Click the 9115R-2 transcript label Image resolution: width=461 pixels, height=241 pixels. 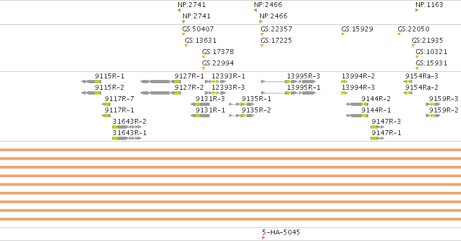pos(109,88)
